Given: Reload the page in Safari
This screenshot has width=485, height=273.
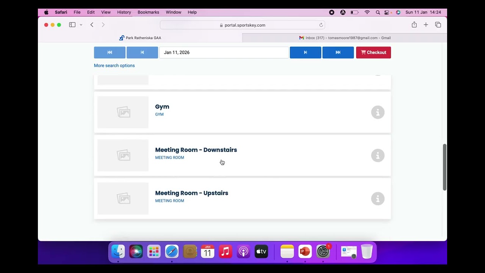Looking at the screenshot, I should tap(321, 25).
